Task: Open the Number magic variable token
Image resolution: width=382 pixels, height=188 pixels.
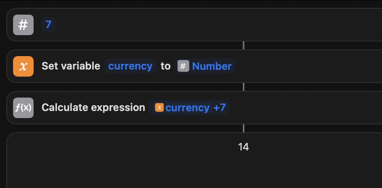Action: coord(212,66)
